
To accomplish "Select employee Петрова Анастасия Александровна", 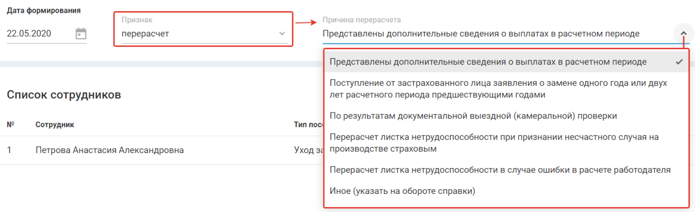I will click(109, 150).
